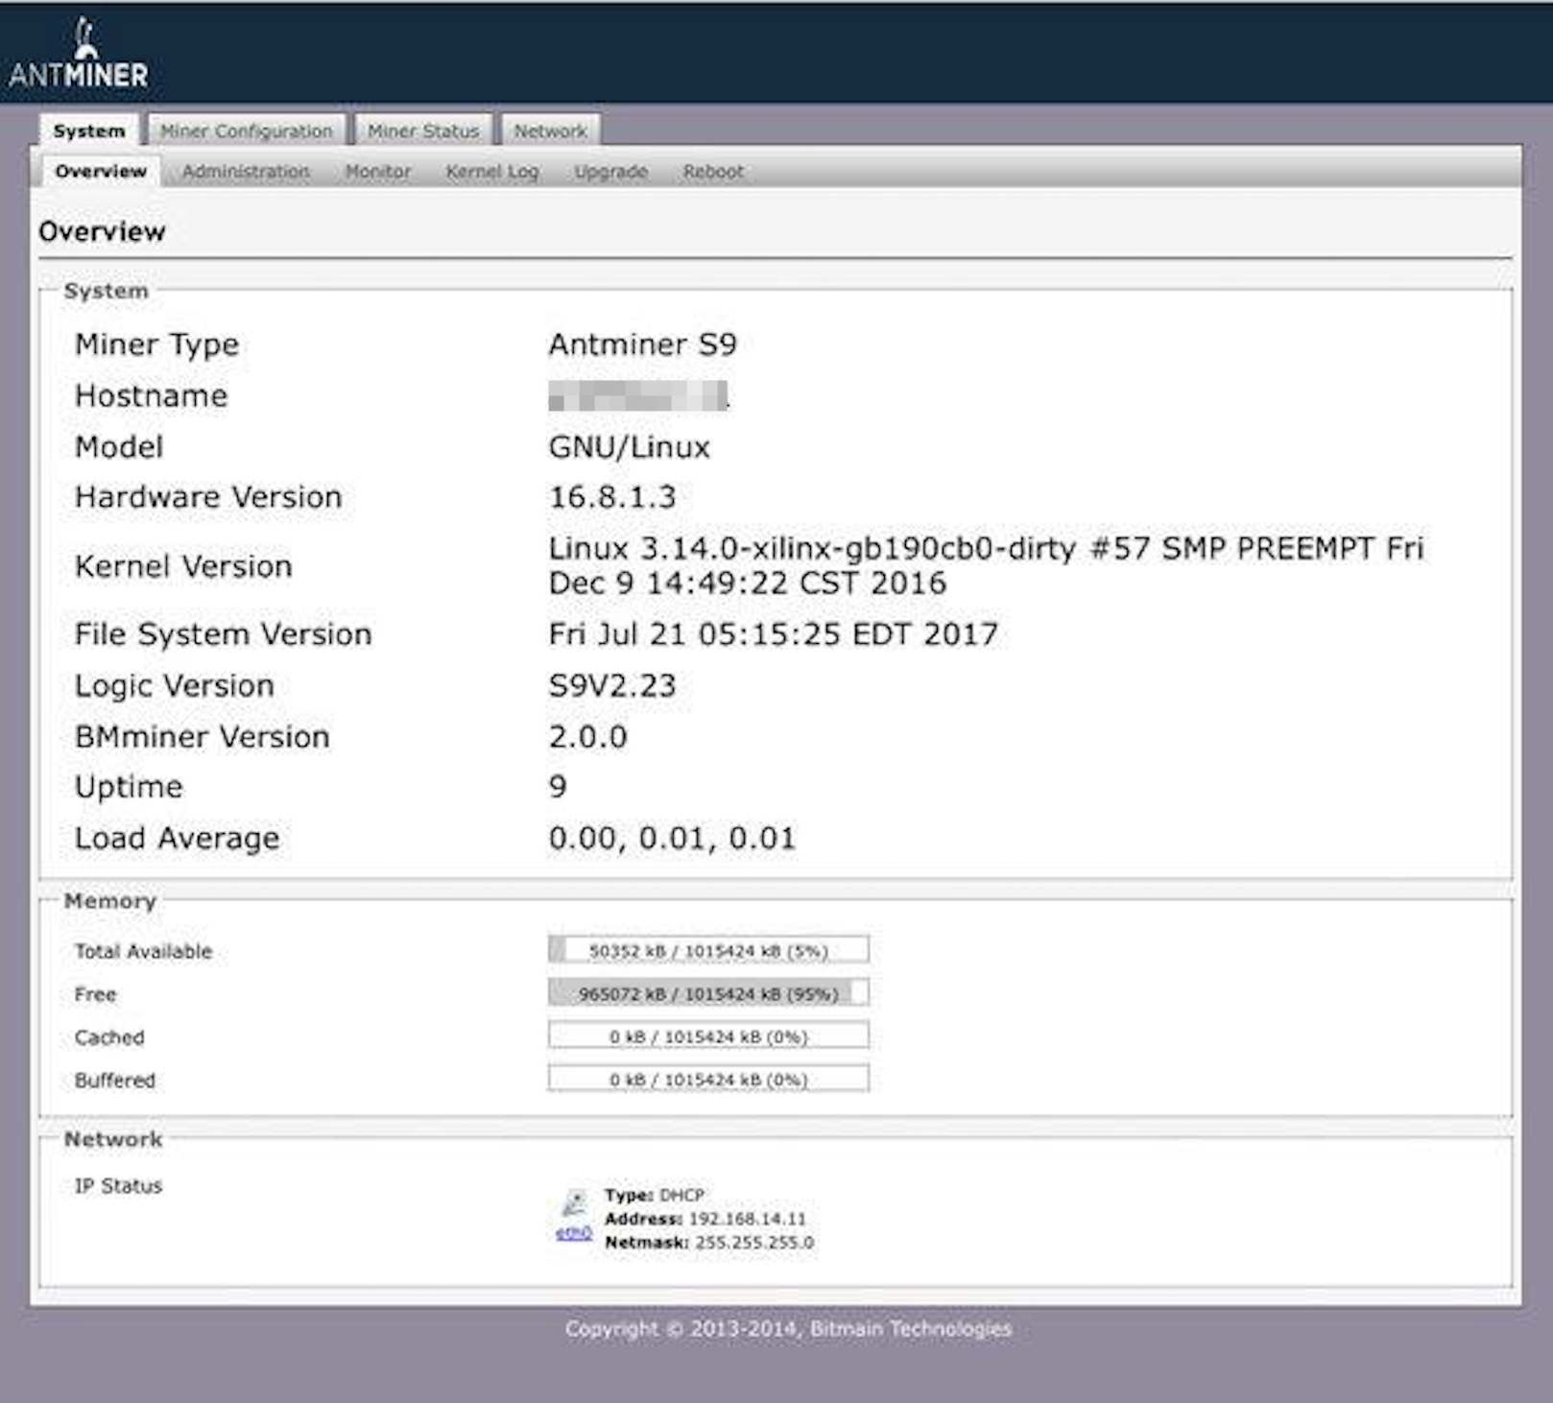Click the Free memory progress bar
This screenshot has width=1553, height=1403.
tap(708, 993)
